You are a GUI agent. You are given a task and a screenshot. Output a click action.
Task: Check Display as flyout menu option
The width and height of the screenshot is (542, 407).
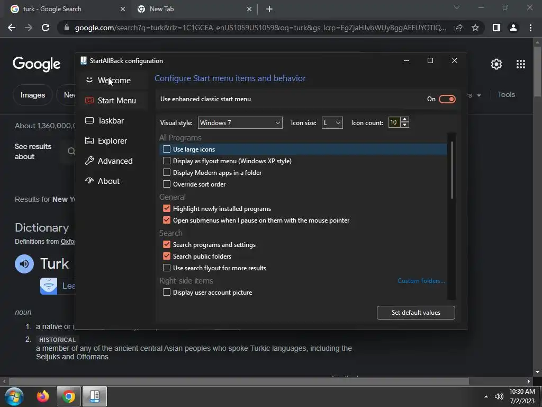[x=167, y=161]
